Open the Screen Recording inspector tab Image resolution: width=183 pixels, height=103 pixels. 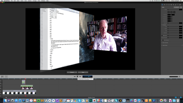pyautogui.click(x=169, y=5)
